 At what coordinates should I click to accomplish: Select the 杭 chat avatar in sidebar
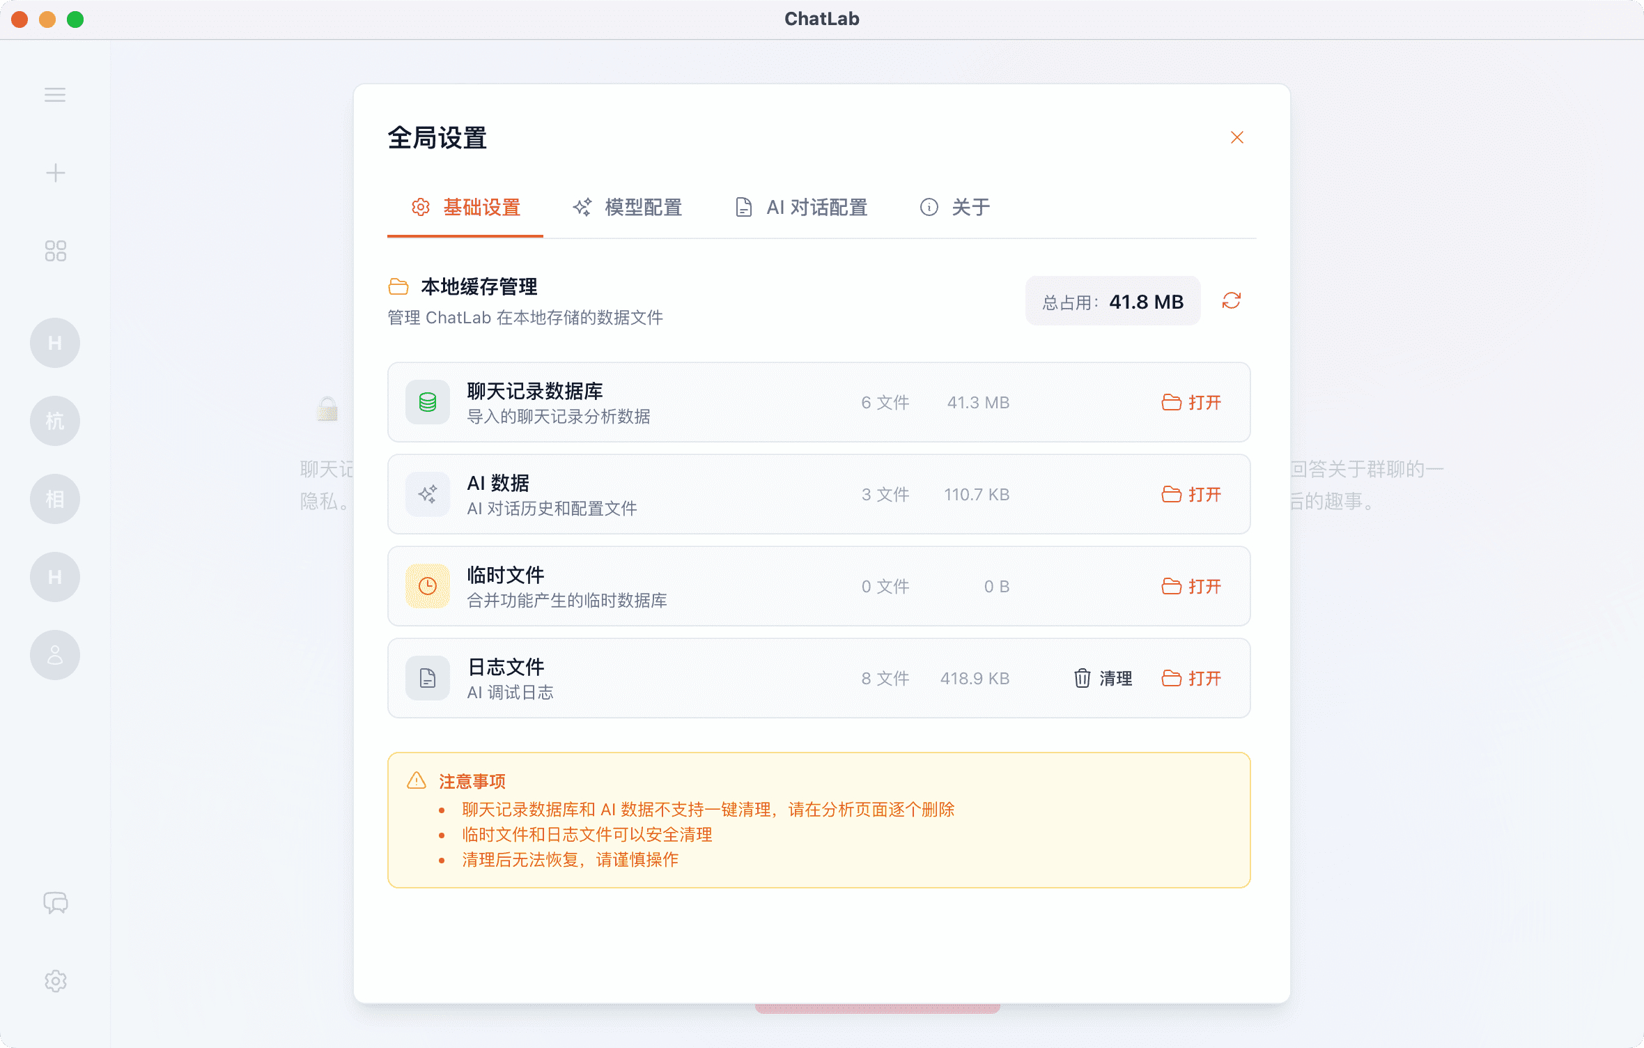[55, 421]
